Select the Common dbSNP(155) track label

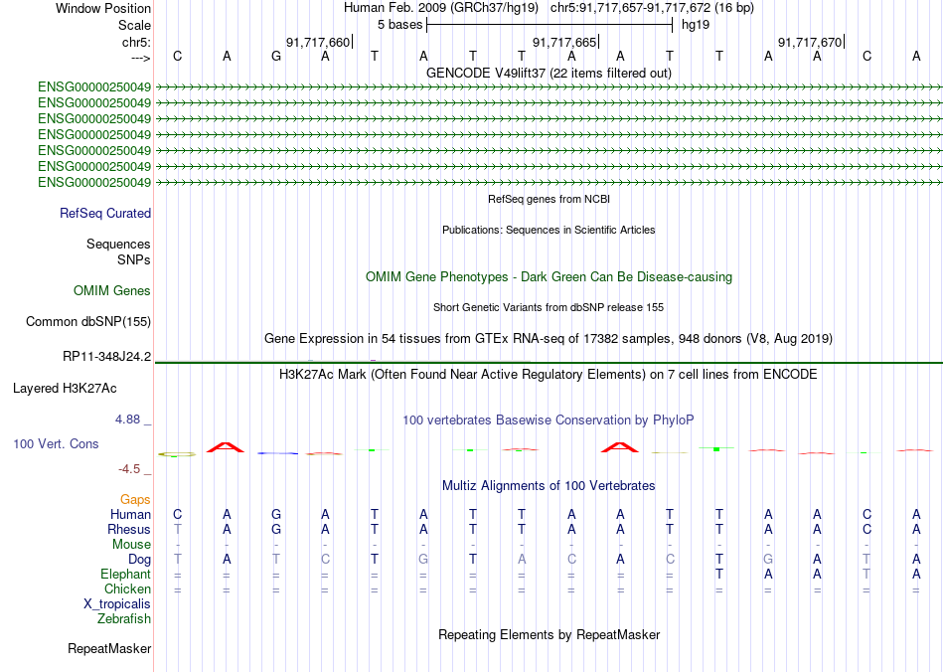coord(87,321)
